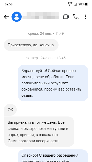Select the short "ОК" reply bubble
The height and width of the screenshot is (162, 92).
click(10, 110)
